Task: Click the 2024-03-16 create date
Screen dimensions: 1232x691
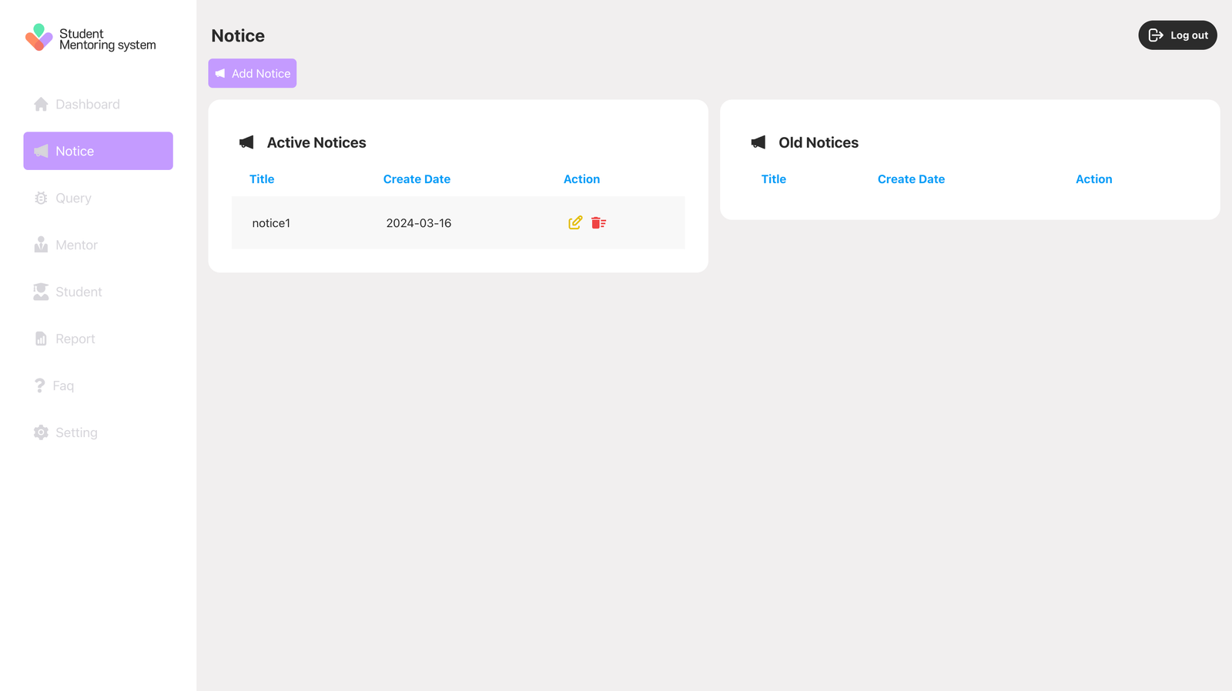Action: [419, 223]
